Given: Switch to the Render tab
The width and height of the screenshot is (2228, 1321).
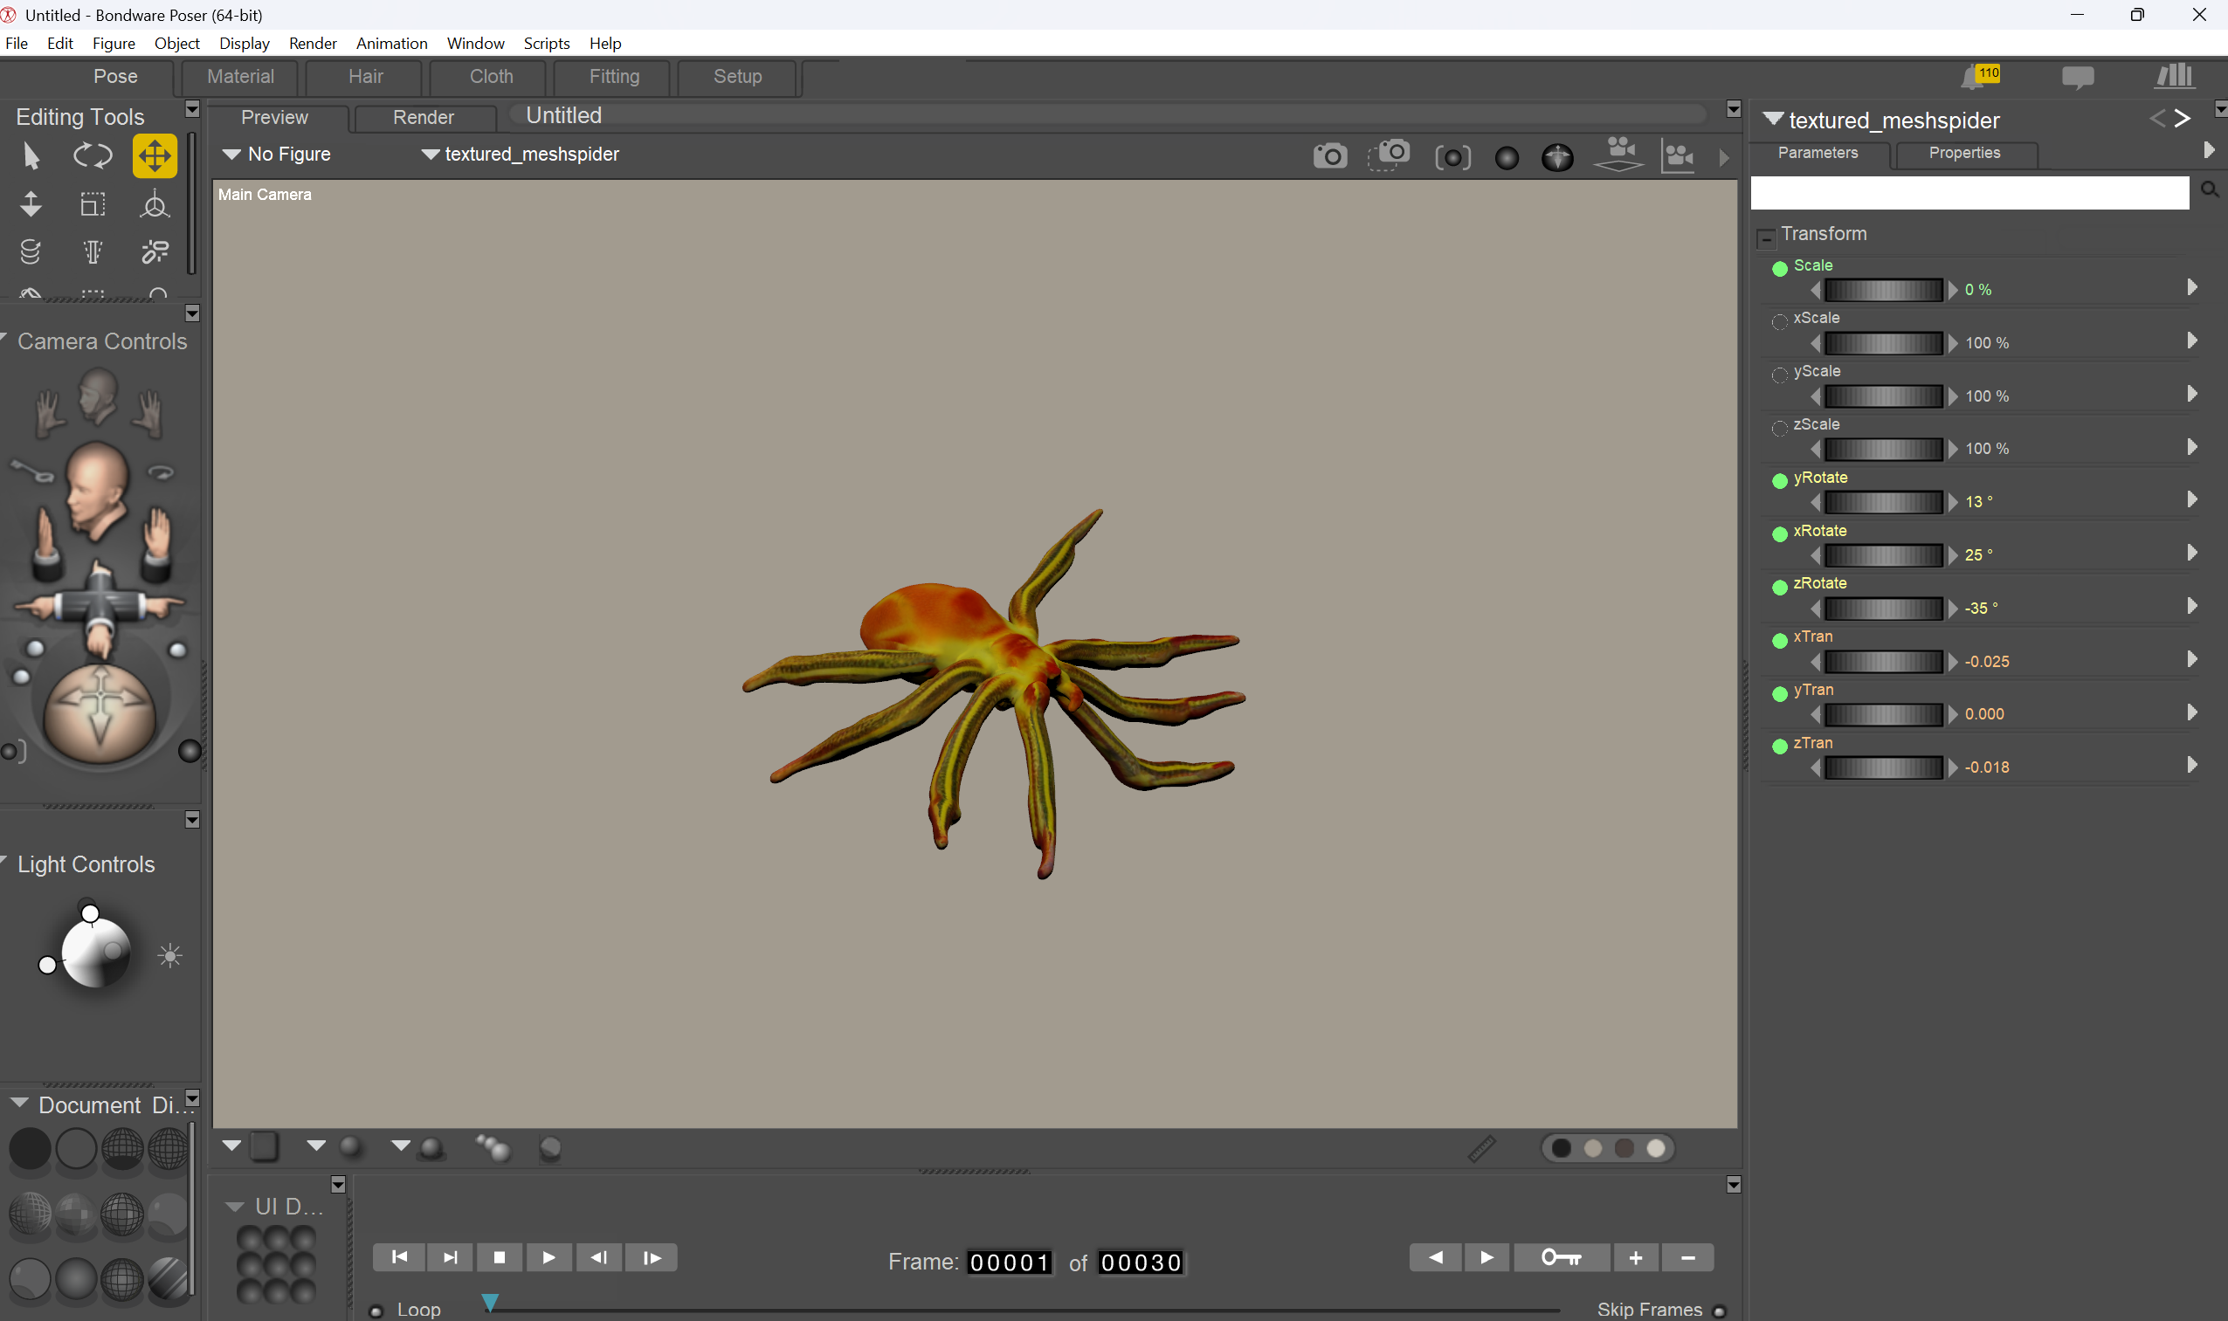Looking at the screenshot, I should (x=423, y=118).
